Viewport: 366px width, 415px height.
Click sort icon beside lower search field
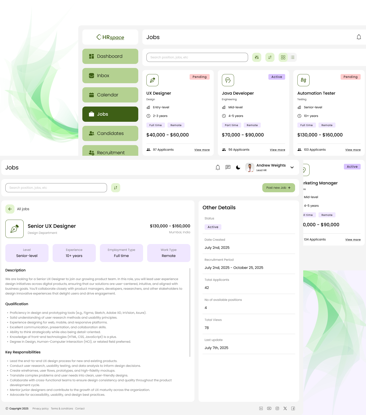tap(116, 188)
